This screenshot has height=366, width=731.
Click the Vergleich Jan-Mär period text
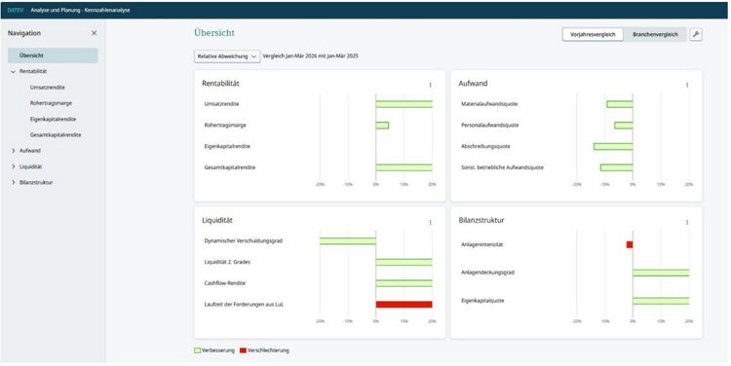(x=311, y=56)
